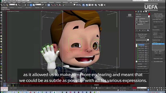Expand the Channel Color Legend rollout

pyautogui.click(x=142, y=34)
